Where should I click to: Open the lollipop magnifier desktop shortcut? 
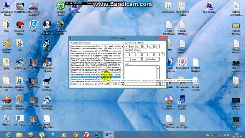(x=20, y=102)
